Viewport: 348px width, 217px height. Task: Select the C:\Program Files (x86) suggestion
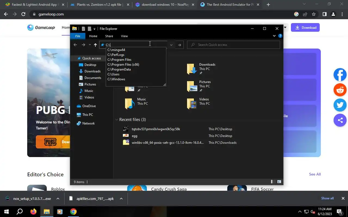123,65
